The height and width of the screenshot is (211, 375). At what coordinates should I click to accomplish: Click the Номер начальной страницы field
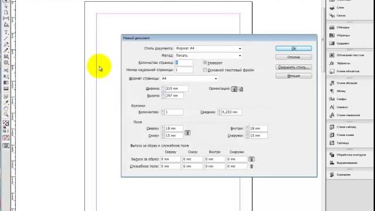pos(183,70)
